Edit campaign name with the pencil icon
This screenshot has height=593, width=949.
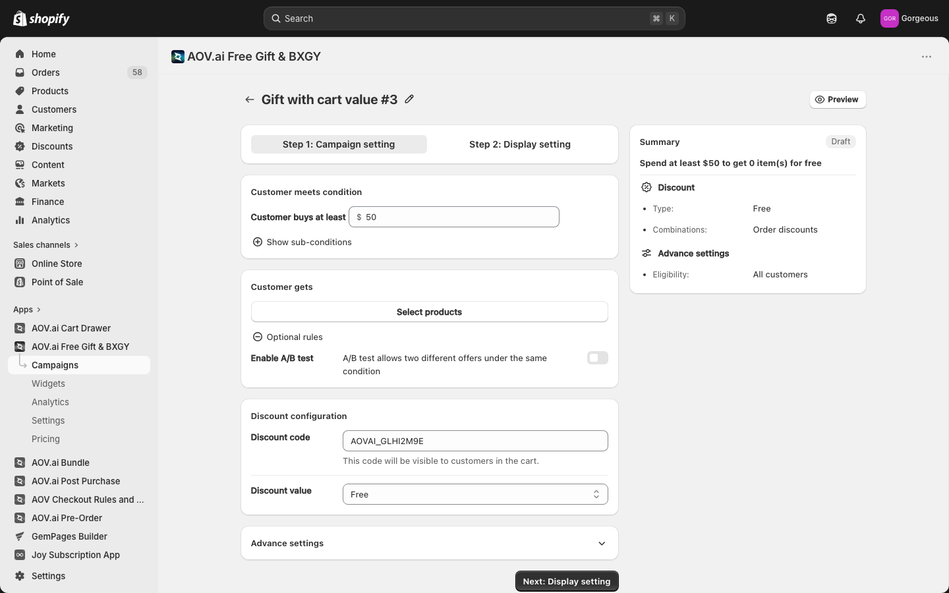(409, 99)
